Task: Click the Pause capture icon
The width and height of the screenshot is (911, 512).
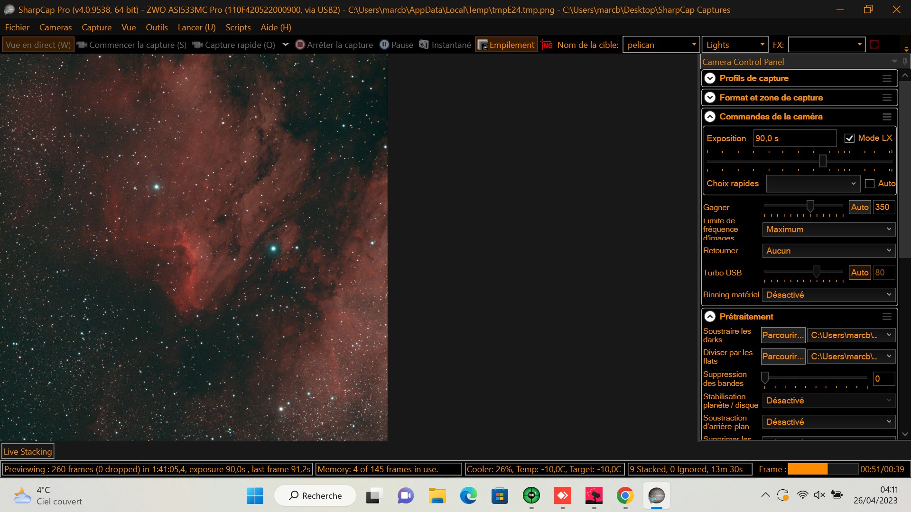Action: point(384,45)
